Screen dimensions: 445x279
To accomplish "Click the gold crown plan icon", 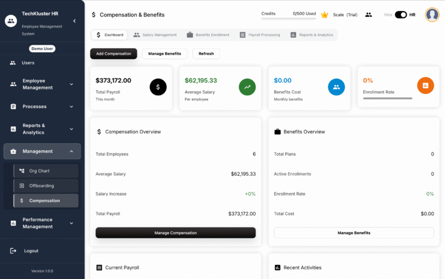I will (x=324, y=15).
